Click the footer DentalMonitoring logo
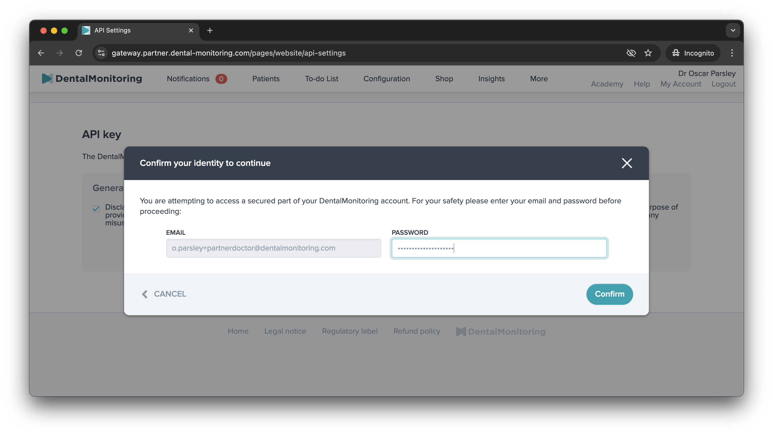Screen dimensions: 773x435 point(501,331)
